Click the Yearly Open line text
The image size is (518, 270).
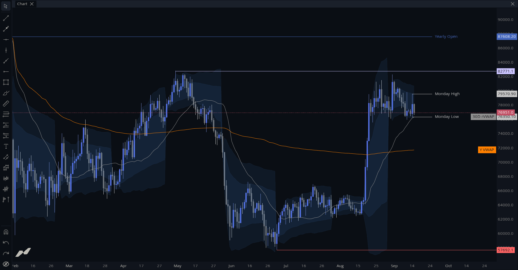click(446, 36)
